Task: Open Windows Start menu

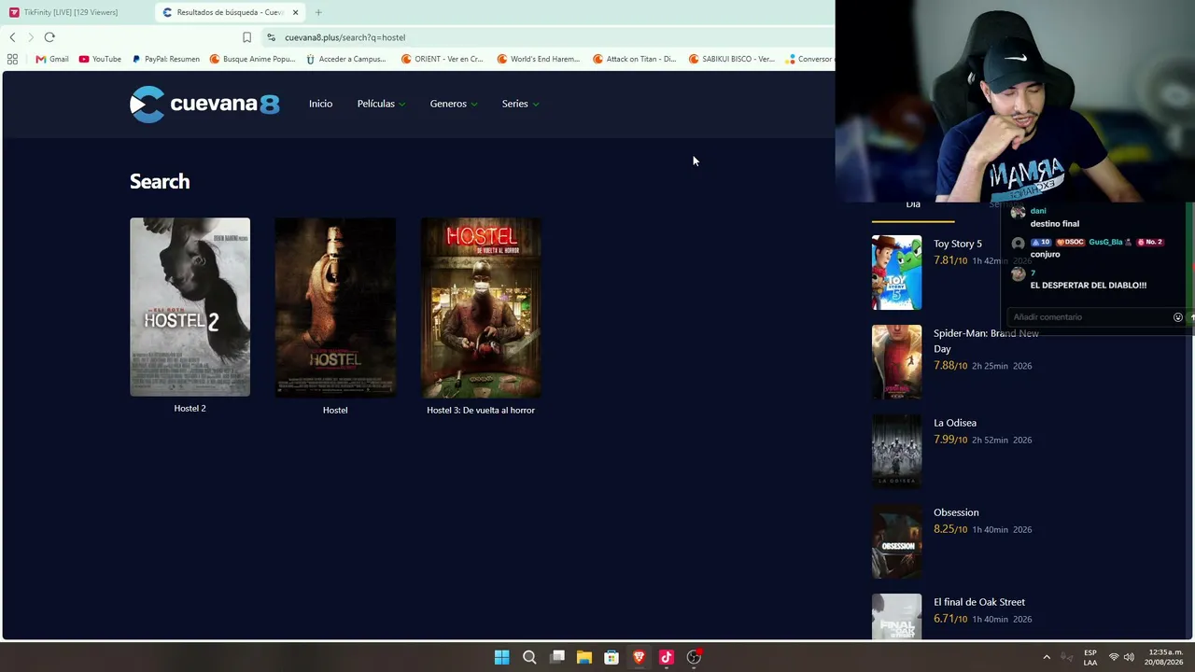Action: click(501, 657)
